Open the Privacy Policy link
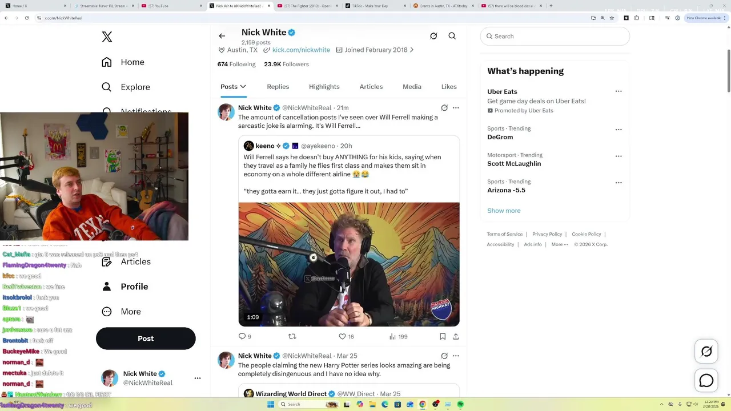 (x=547, y=234)
